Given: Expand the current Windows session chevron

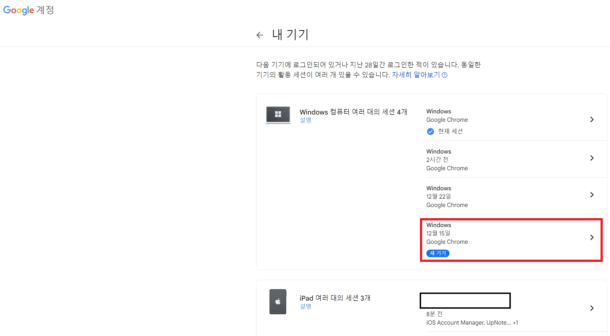Looking at the screenshot, I should (592, 120).
